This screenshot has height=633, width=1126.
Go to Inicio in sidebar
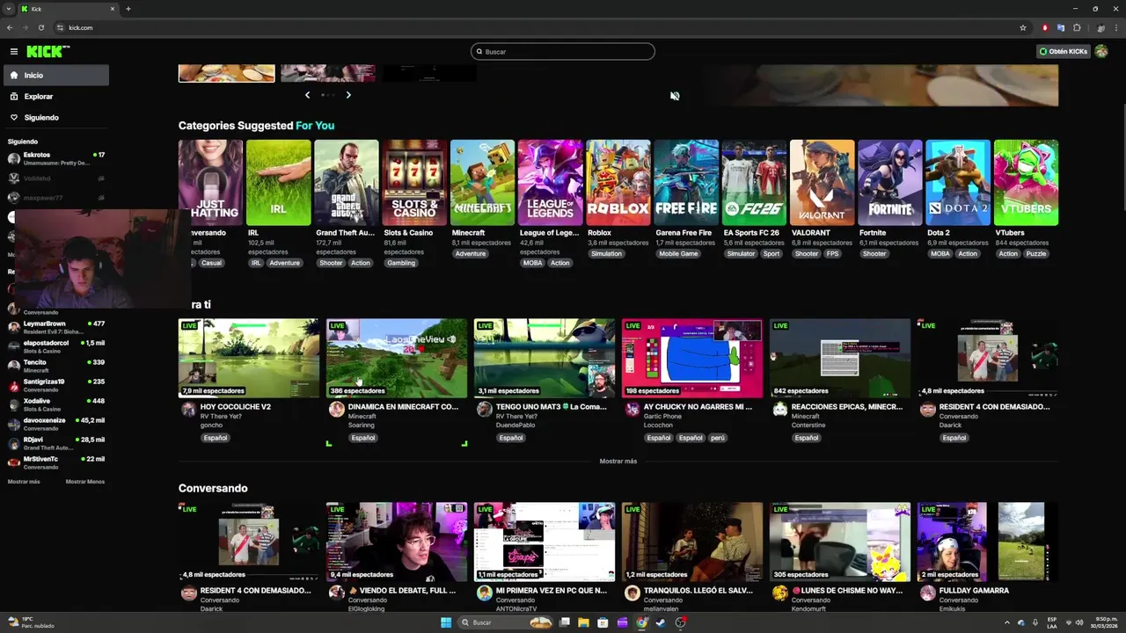click(55, 76)
